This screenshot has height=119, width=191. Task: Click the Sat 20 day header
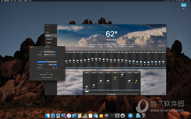(x=136, y=72)
